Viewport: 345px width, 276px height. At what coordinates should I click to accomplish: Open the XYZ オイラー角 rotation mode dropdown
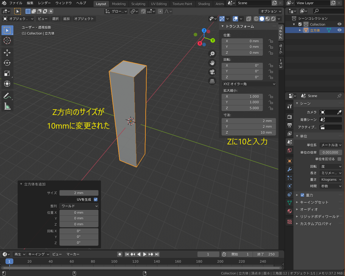pos(249,84)
